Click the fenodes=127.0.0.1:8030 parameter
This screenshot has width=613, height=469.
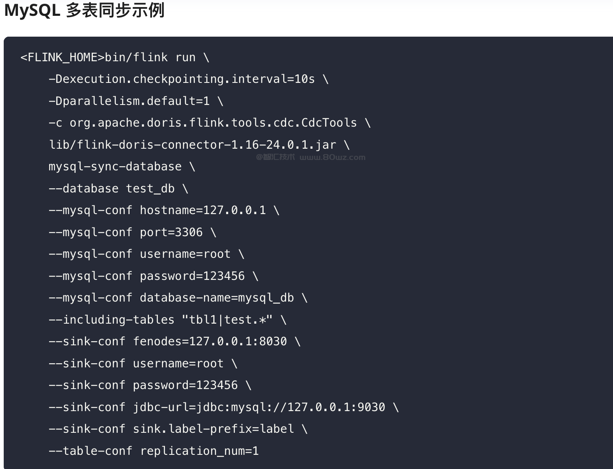209,341
